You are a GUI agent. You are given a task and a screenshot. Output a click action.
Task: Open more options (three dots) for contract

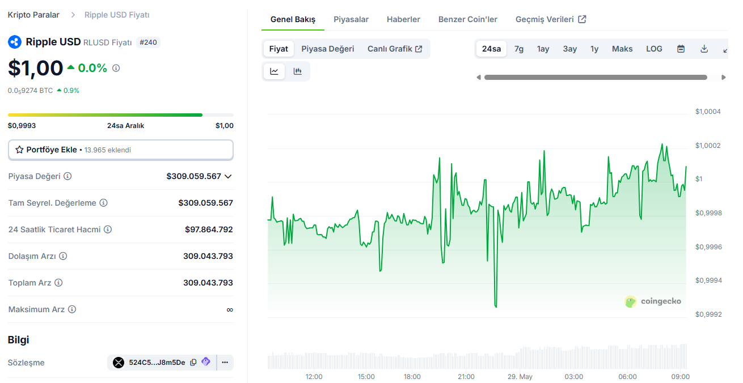pyautogui.click(x=225, y=363)
